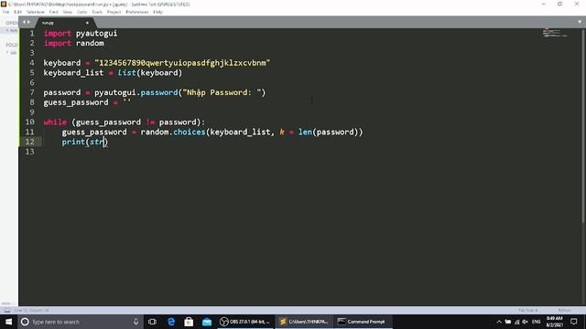Open the tab list dropdown arrow
Image resolution: width=586 pixels, height=329 pixels.
click(580, 22)
